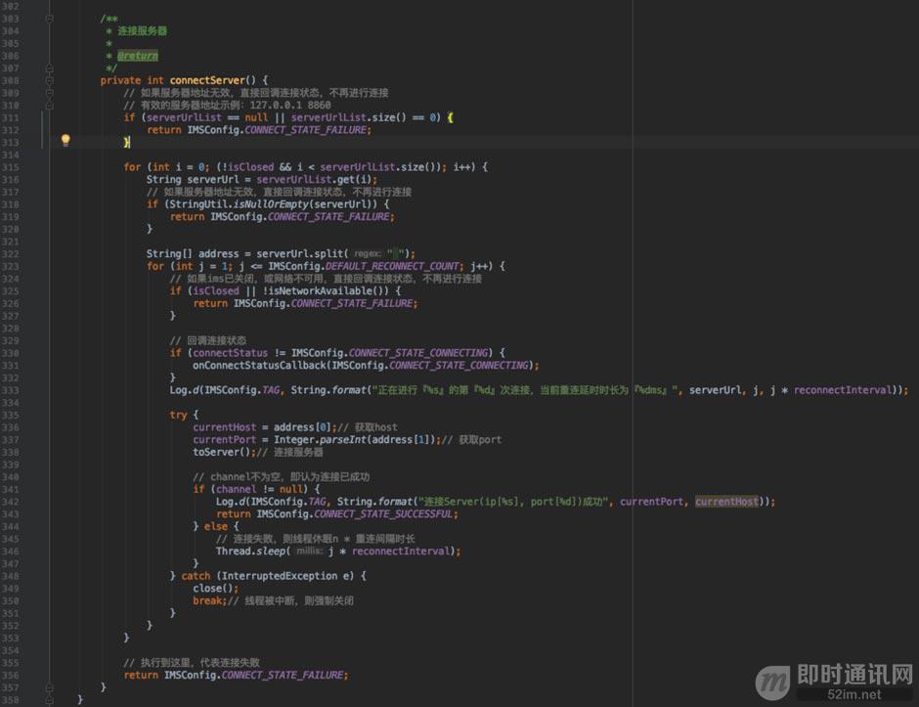The width and height of the screenshot is (919, 707).
Task: Click line number 313 in the gutter
Action: pyautogui.click(x=11, y=143)
